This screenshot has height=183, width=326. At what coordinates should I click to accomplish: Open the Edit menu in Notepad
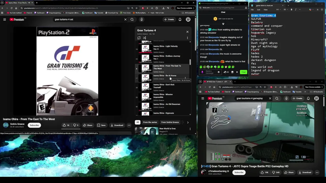point(259,10)
